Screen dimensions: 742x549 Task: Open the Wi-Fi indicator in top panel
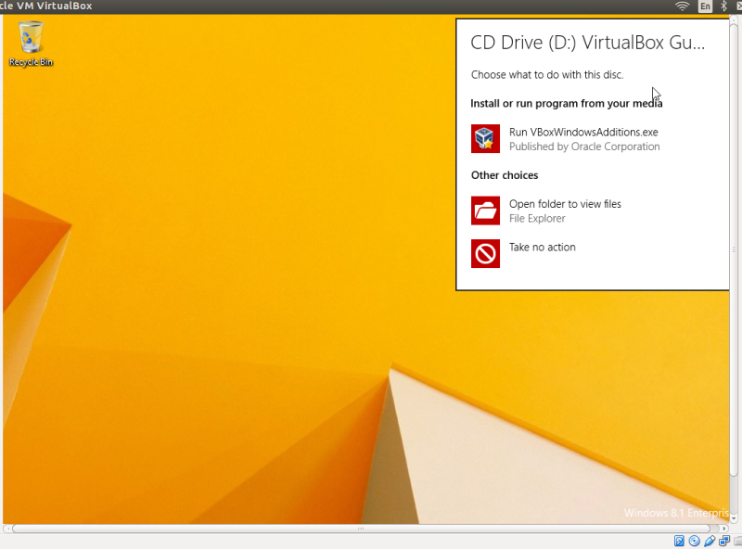(x=682, y=6)
